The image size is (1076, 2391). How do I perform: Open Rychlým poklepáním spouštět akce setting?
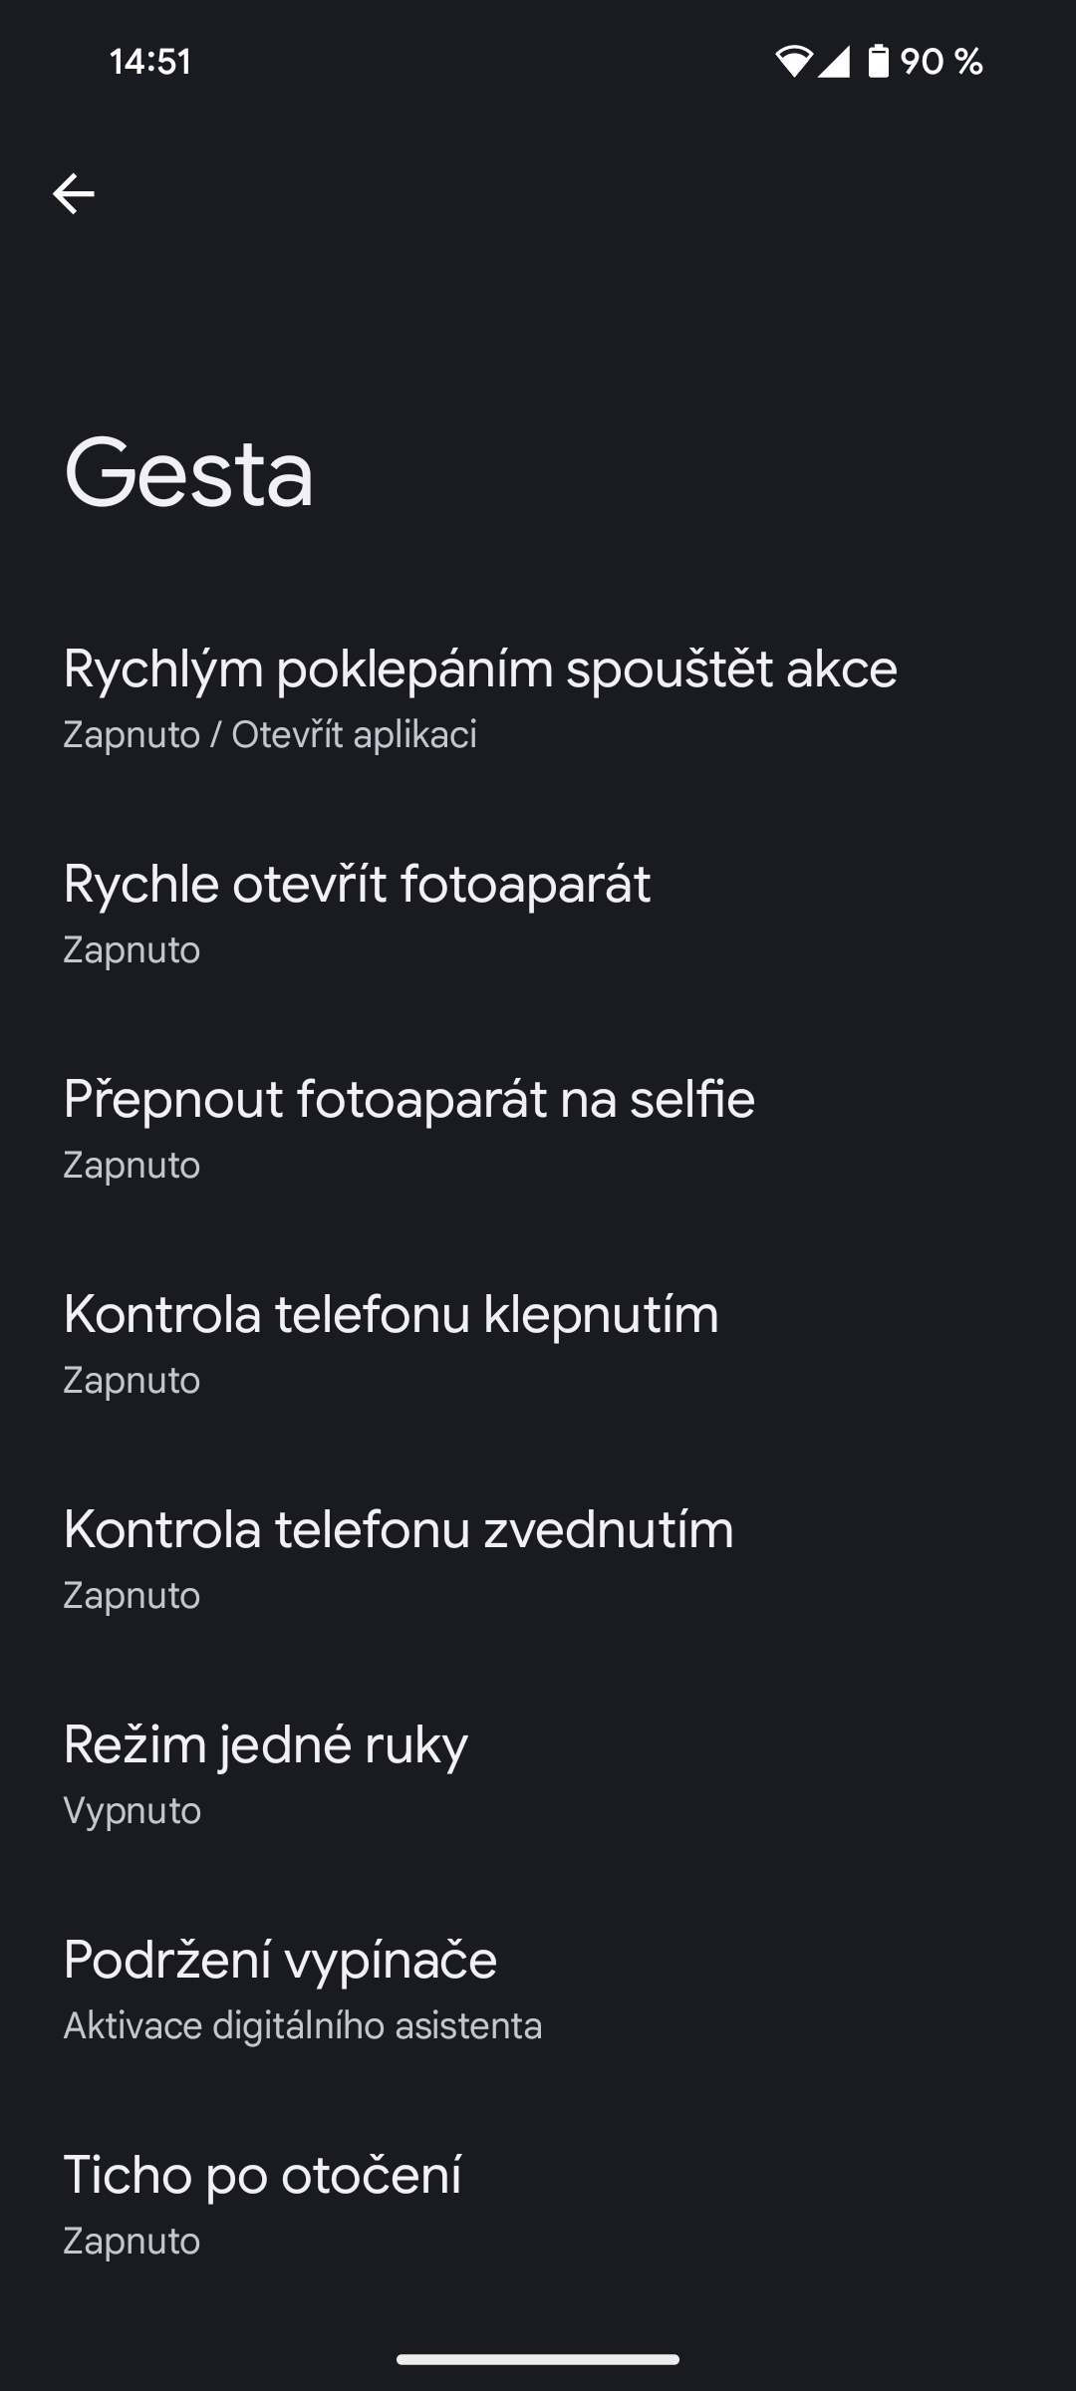[538, 700]
